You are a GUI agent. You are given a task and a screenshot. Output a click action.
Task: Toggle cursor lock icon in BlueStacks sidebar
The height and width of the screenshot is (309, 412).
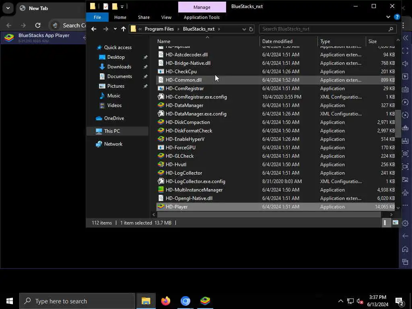coord(405,76)
